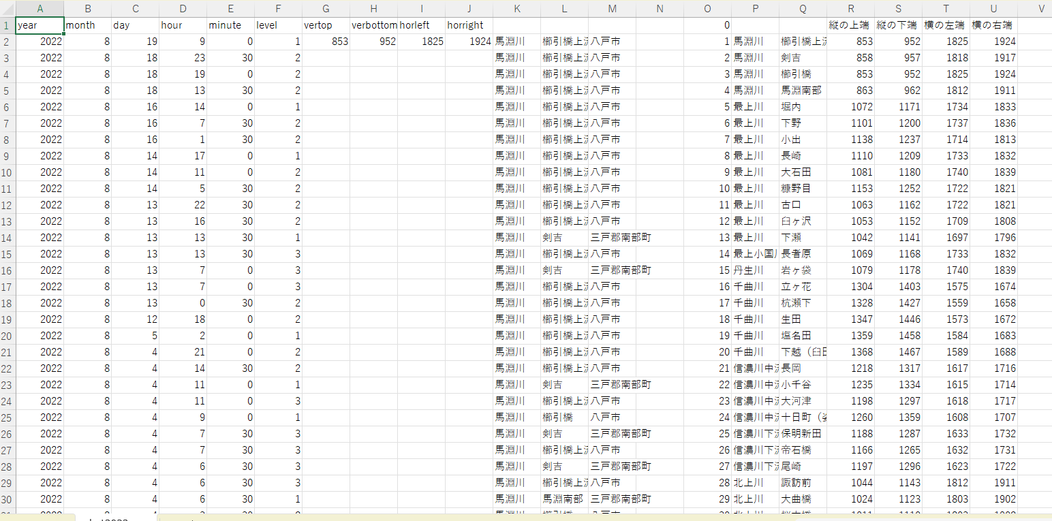The width and height of the screenshot is (1052, 521).
Task: Select column F header
Action: 278,8
